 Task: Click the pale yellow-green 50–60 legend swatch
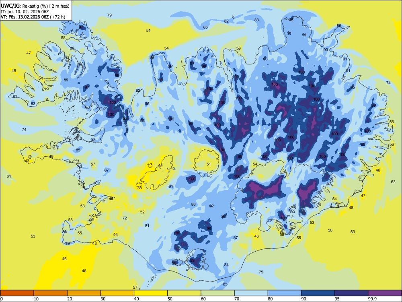point(184,293)
